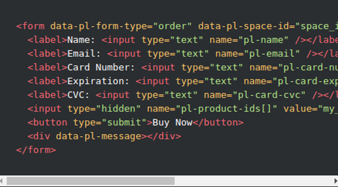Click the "Email:" label text
338x187 pixels.
[x=84, y=54]
